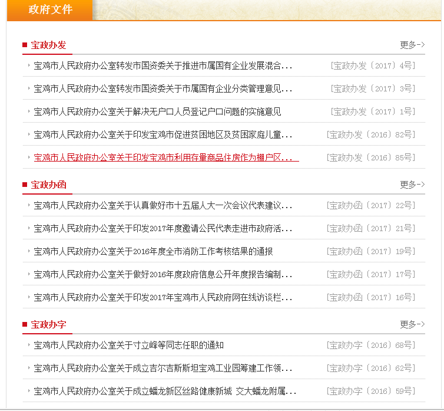Open 2016年度全市消防工作考核结果的通报

pos(153,251)
